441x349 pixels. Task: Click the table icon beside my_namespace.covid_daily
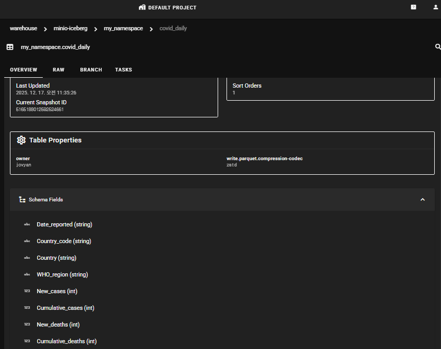(x=10, y=47)
